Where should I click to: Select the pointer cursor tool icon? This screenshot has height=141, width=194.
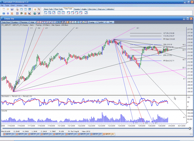click(39, 9)
